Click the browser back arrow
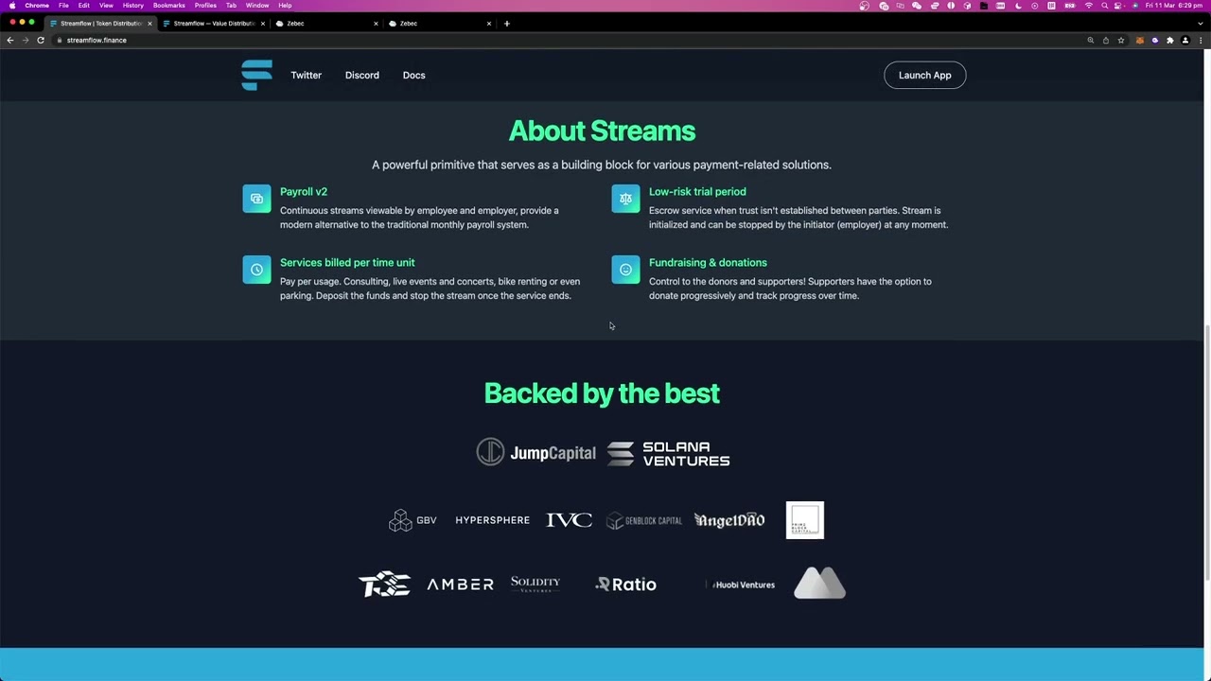This screenshot has height=681, width=1211. (9, 40)
